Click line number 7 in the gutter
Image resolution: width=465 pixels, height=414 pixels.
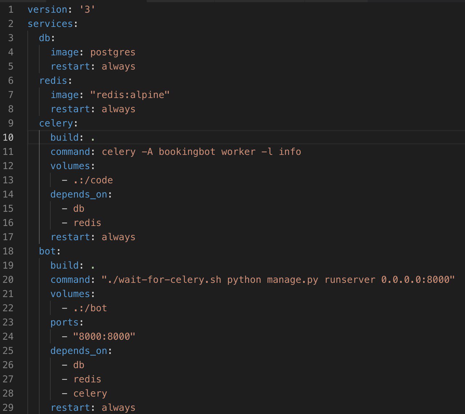[11, 95]
